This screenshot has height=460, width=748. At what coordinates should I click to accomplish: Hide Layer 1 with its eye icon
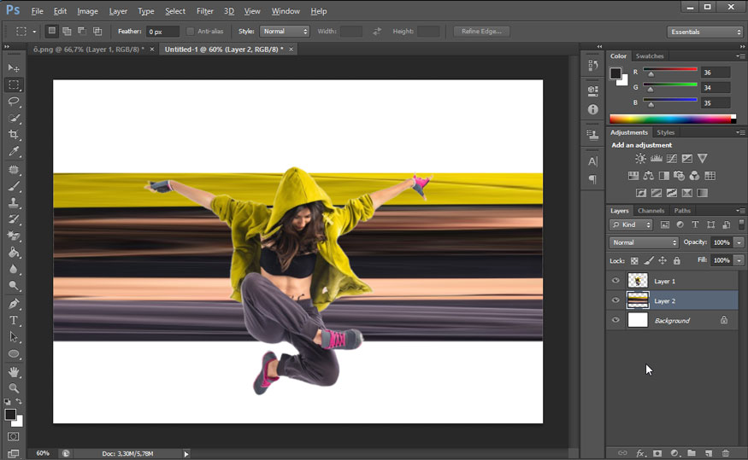point(615,281)
